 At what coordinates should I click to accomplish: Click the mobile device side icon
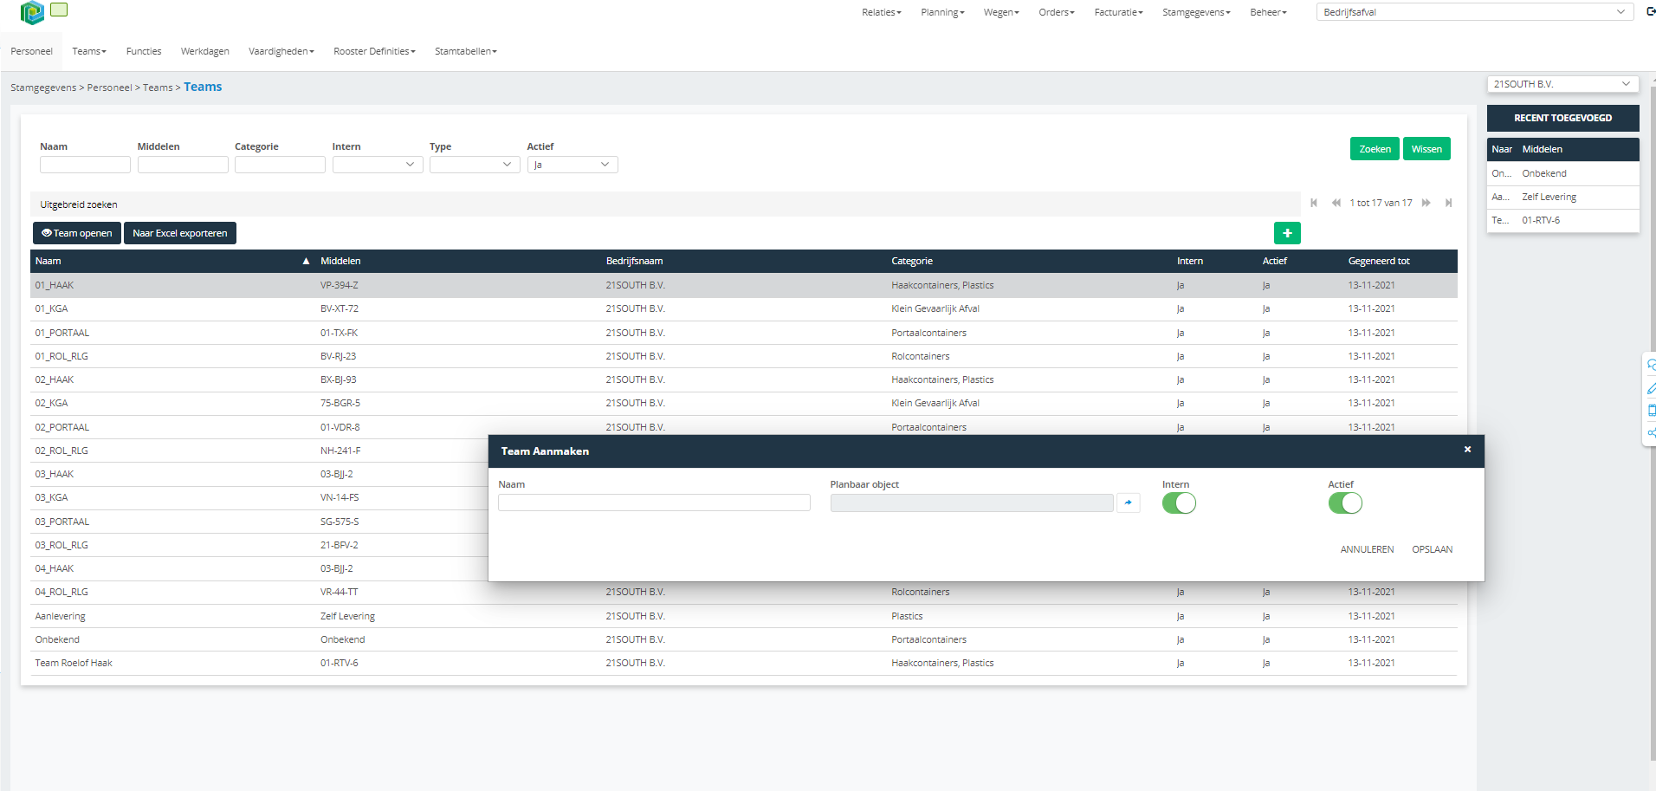pyautogui.click(x=1652, y=411)
